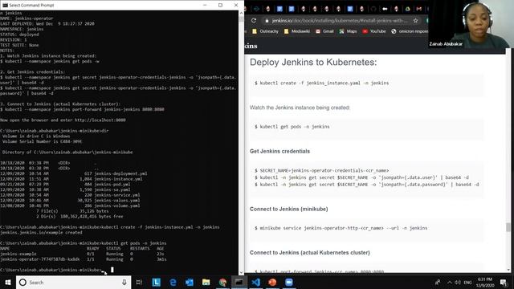The width and height of the screenshot is (514, 289).
Task: Open the Outreachy bookmark folder
Action: 265,31
